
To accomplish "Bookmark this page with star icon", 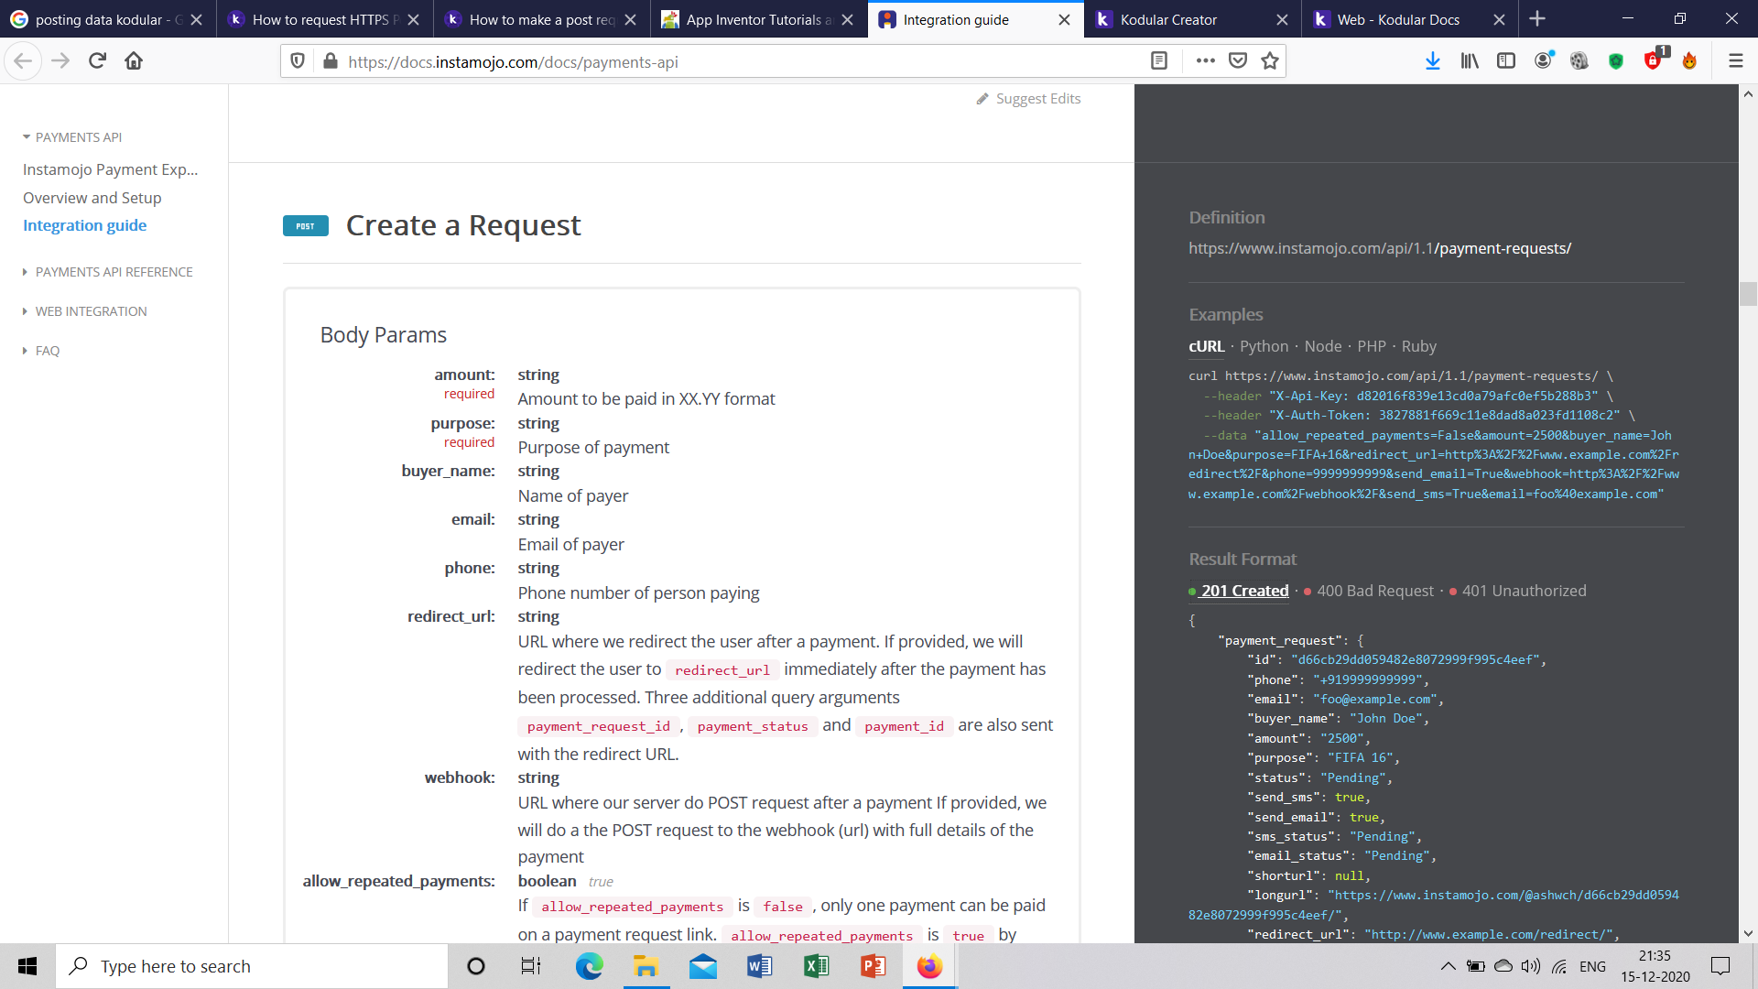I will 1269,61.
